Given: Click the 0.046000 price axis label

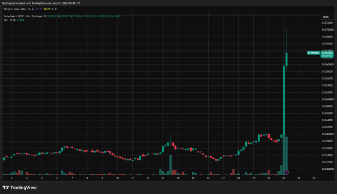Looking at the screenshot, I should [327, 113].
